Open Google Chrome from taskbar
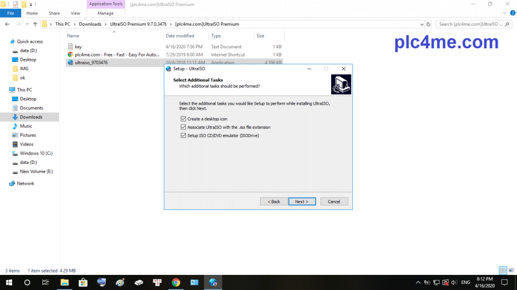 pyautogui.click(x=176, y=282)
